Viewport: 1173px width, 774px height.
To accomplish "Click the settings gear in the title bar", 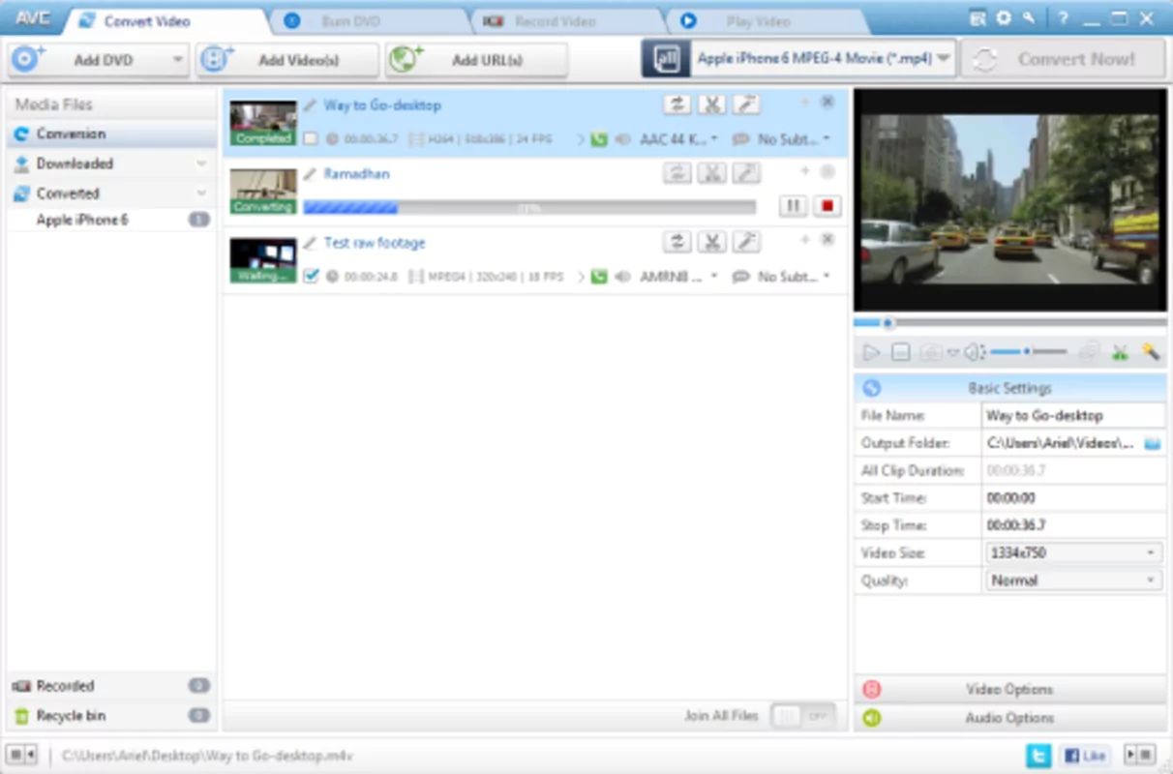I will 1003,17.
